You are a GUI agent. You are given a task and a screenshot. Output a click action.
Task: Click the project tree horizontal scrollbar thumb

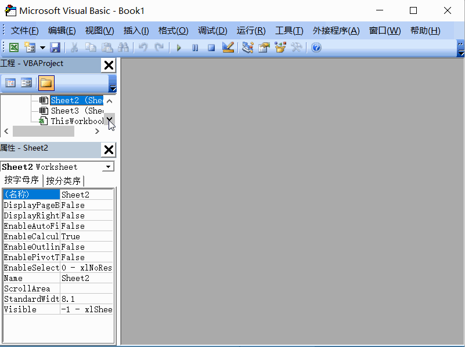44,131
